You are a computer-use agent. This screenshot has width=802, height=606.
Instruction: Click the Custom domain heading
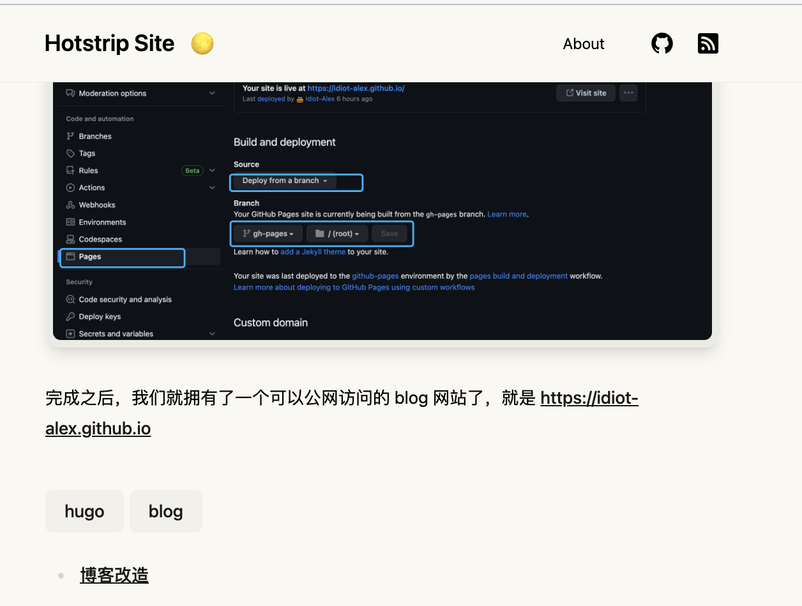pos(271,322)
